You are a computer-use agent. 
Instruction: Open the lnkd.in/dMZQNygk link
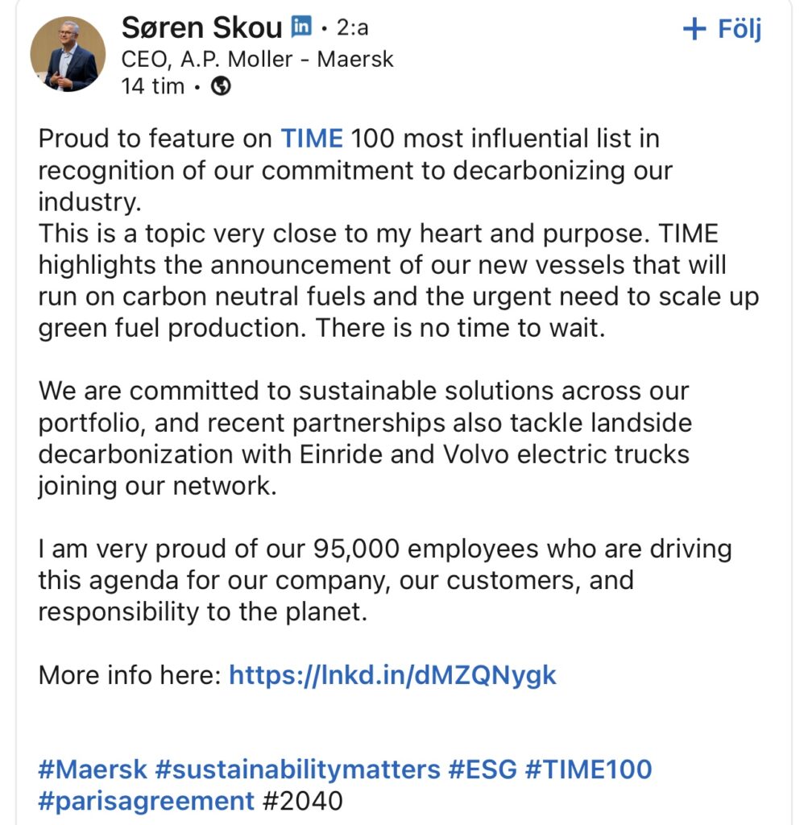pos(392,675)
